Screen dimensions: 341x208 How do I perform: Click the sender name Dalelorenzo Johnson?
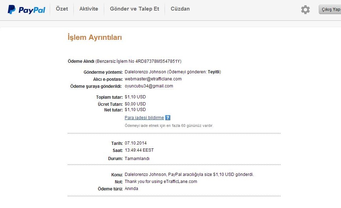145,72
